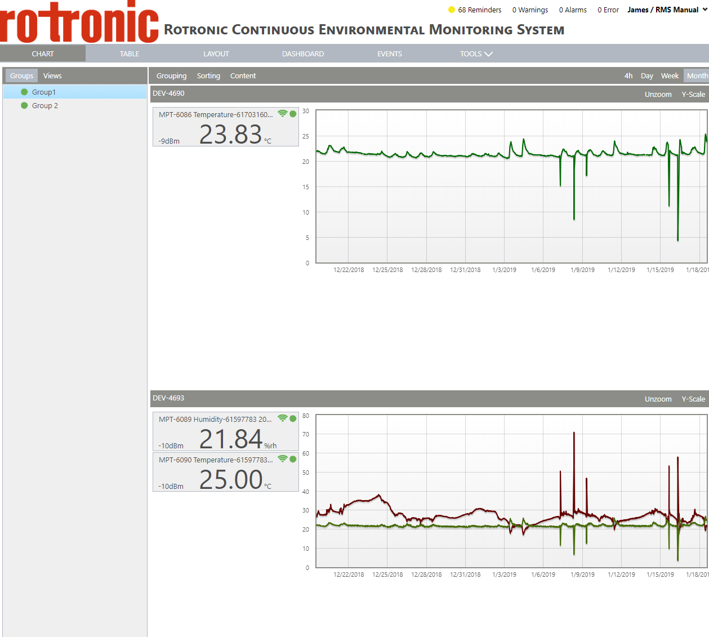
Task: Click the DEV-4693 panel title
Action: point(168,398)
